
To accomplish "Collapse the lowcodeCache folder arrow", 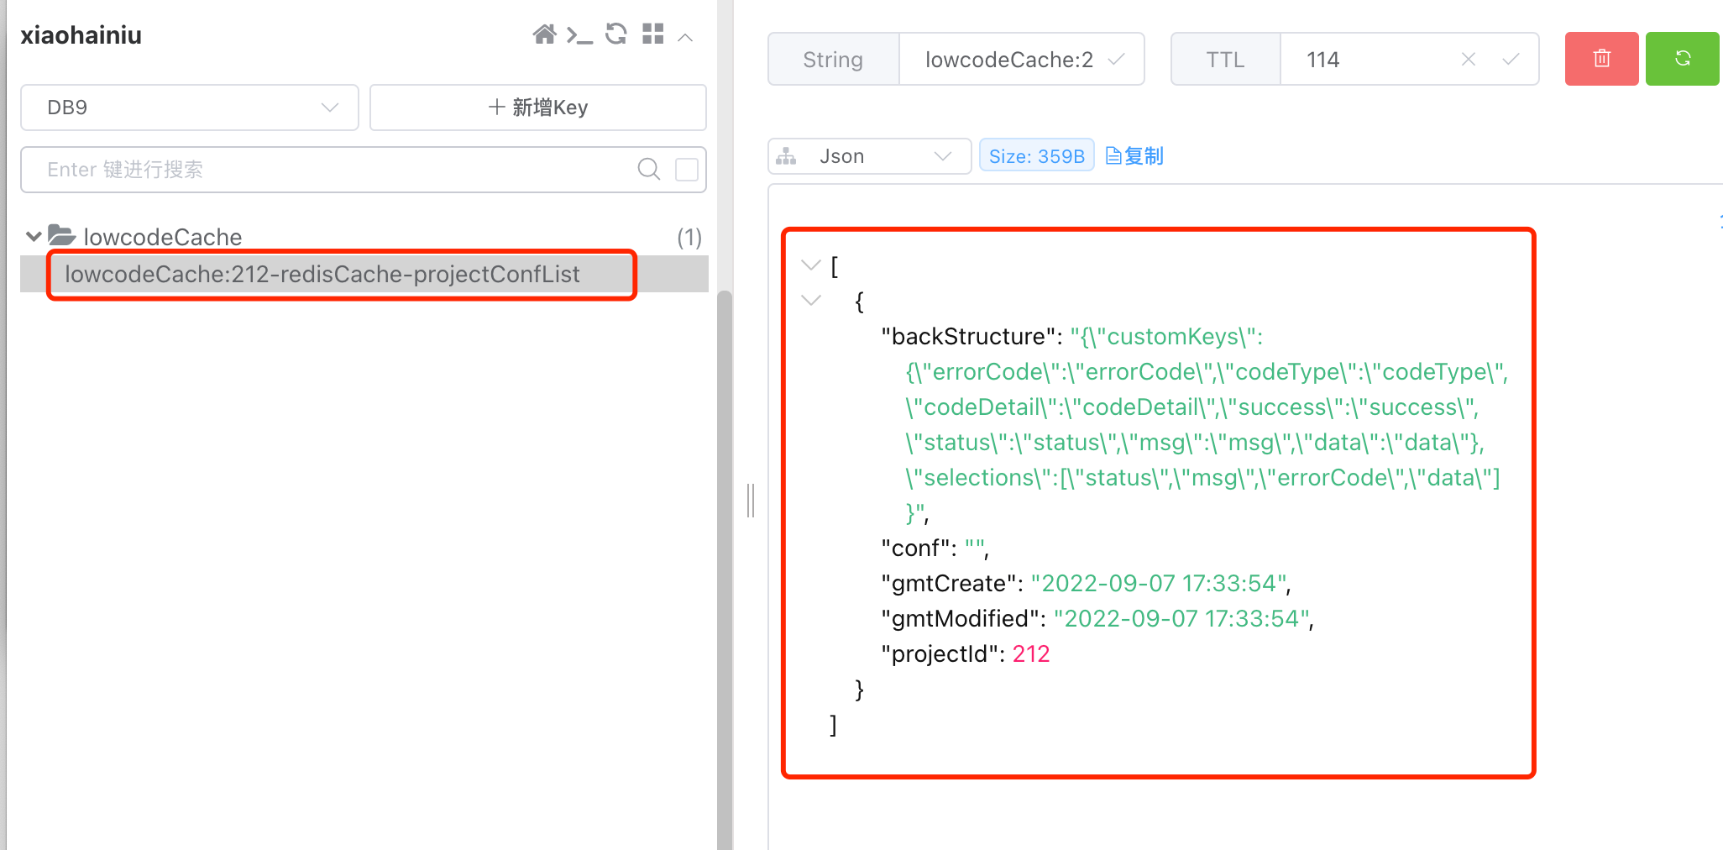I will [x=34, y=237].
